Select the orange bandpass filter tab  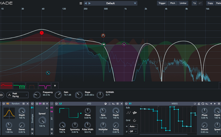[32, 85]
